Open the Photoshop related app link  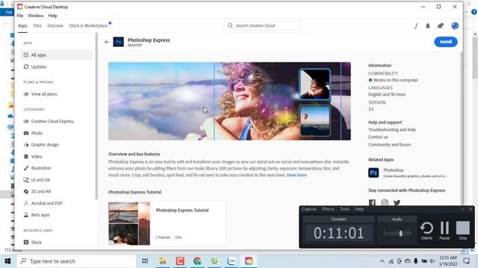[394, 170]
